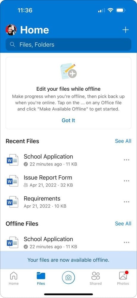Switch to the Shared tab
The image size is (137, 298).
point(96,278)
